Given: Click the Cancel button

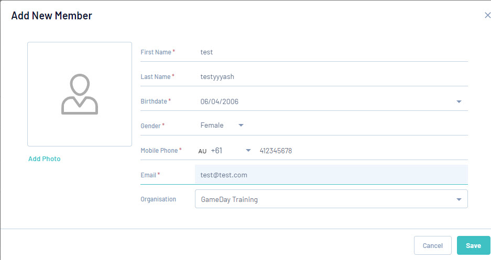Looking at the screenshot, I should (x=432, y=245).
